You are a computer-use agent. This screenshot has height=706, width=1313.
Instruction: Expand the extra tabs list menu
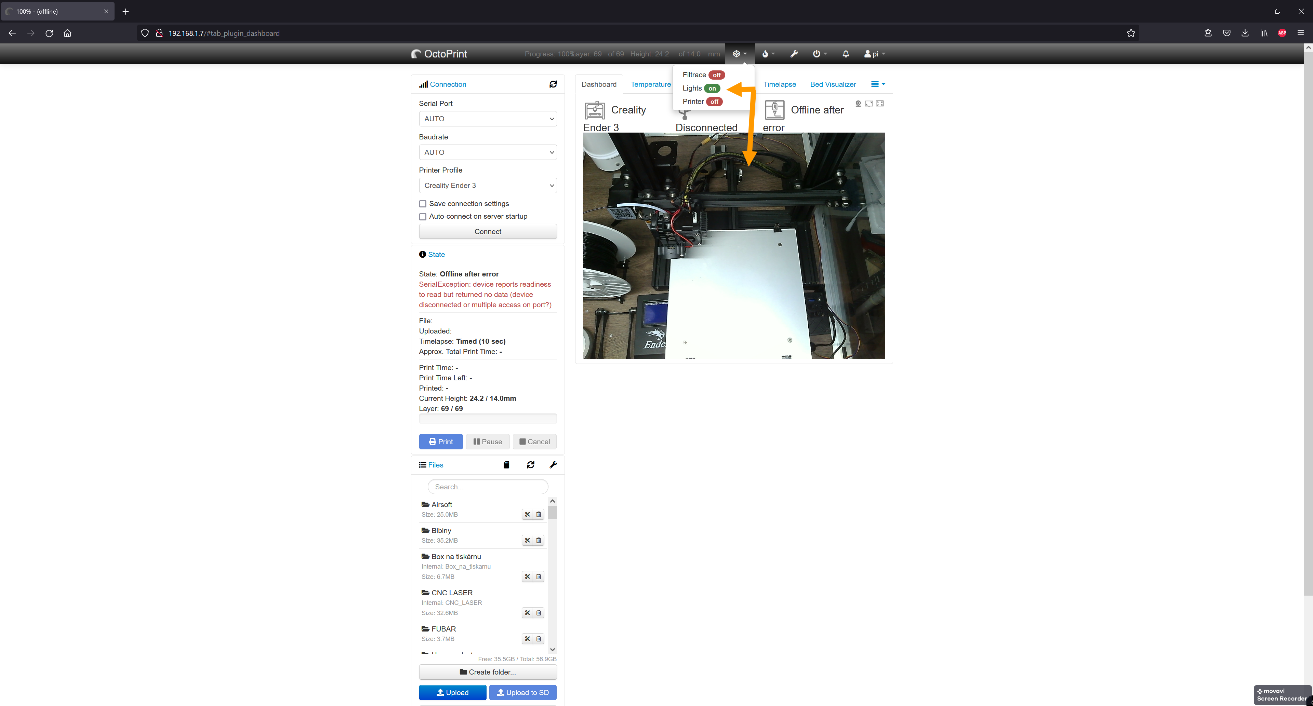click(878, 84)
